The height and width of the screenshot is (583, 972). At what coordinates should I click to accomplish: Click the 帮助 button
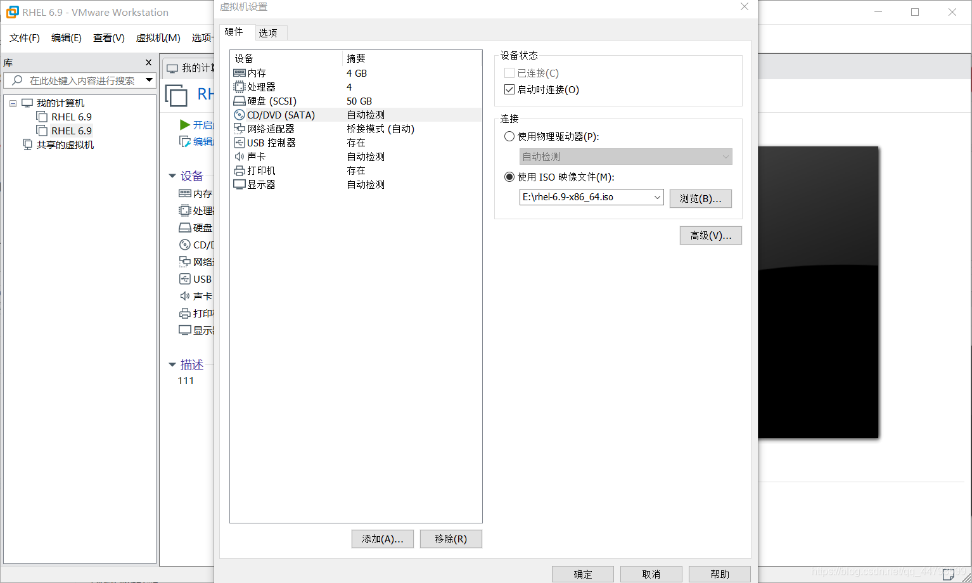[720, 574]
